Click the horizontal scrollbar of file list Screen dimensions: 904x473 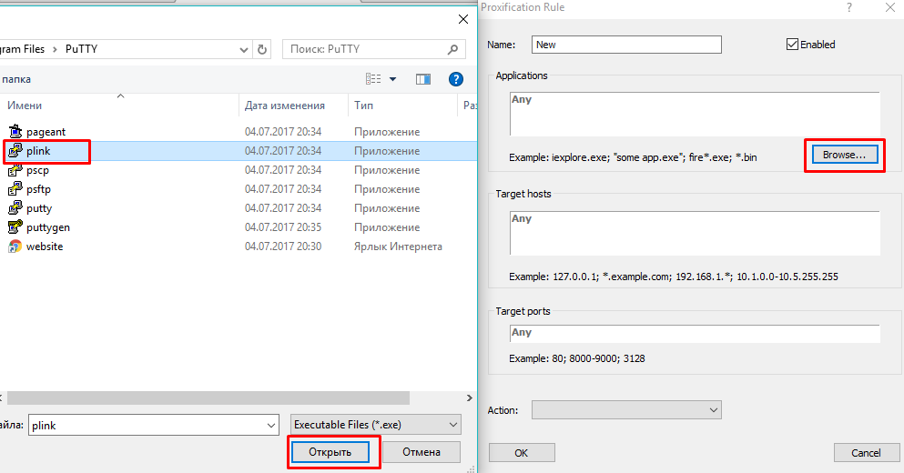(208, 398)
